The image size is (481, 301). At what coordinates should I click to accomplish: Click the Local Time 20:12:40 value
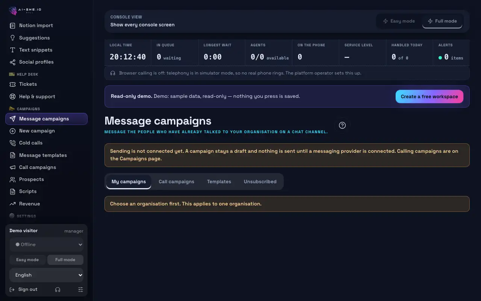(128, 57)
